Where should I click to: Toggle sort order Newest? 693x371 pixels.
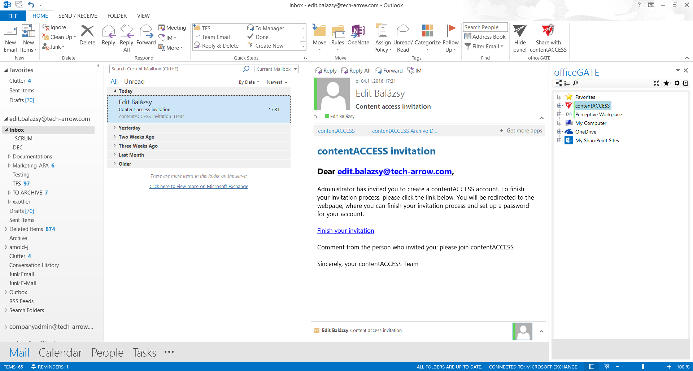[277, 82]
